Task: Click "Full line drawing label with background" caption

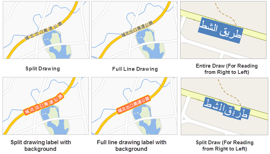Action: coord(132,146)
